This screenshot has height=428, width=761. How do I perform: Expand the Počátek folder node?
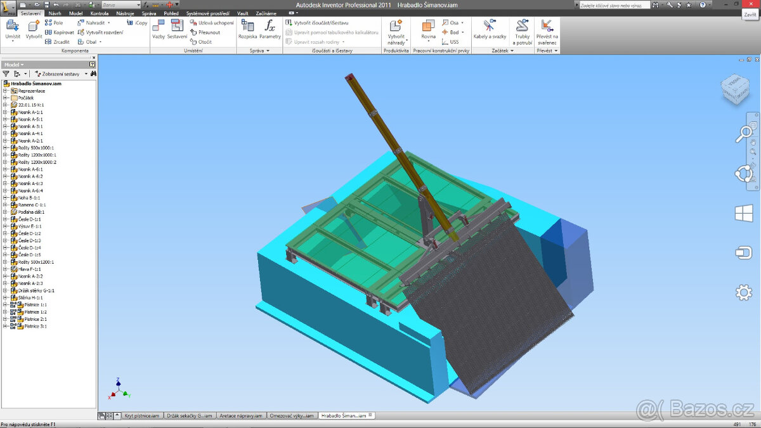point(5,98)
